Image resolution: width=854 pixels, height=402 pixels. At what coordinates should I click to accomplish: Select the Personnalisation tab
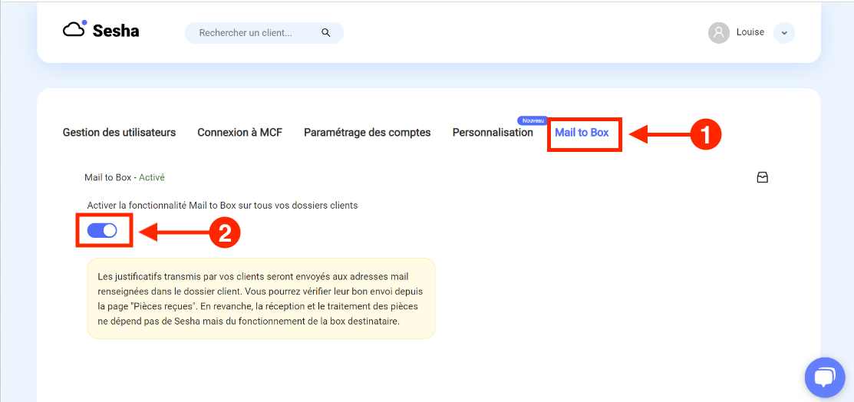click(493, 133)
